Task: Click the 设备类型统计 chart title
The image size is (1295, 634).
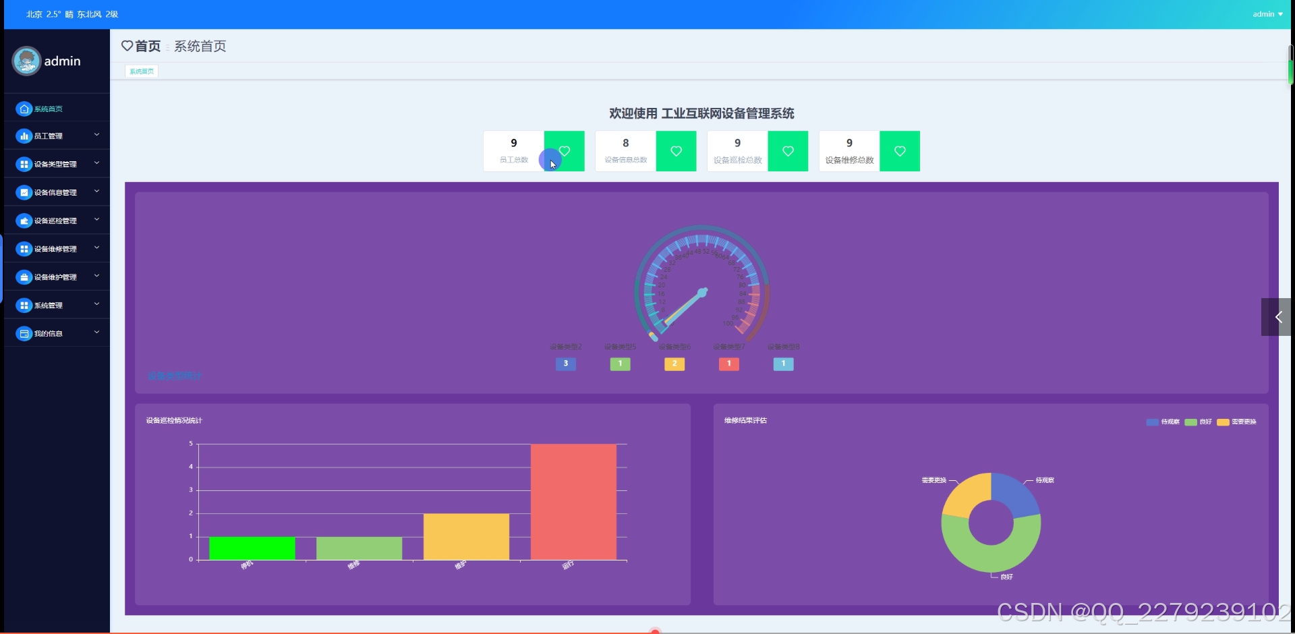Action: (174, 376)
